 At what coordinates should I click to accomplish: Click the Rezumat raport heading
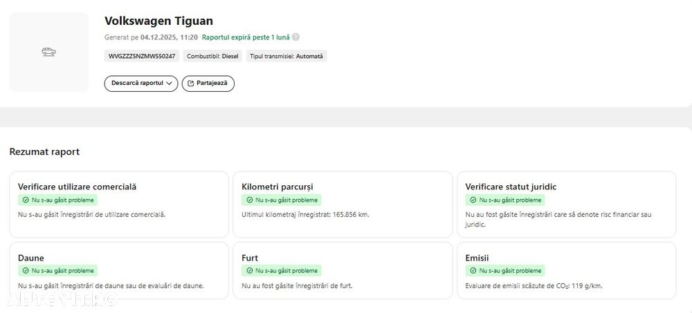click(x=44, y=151)
